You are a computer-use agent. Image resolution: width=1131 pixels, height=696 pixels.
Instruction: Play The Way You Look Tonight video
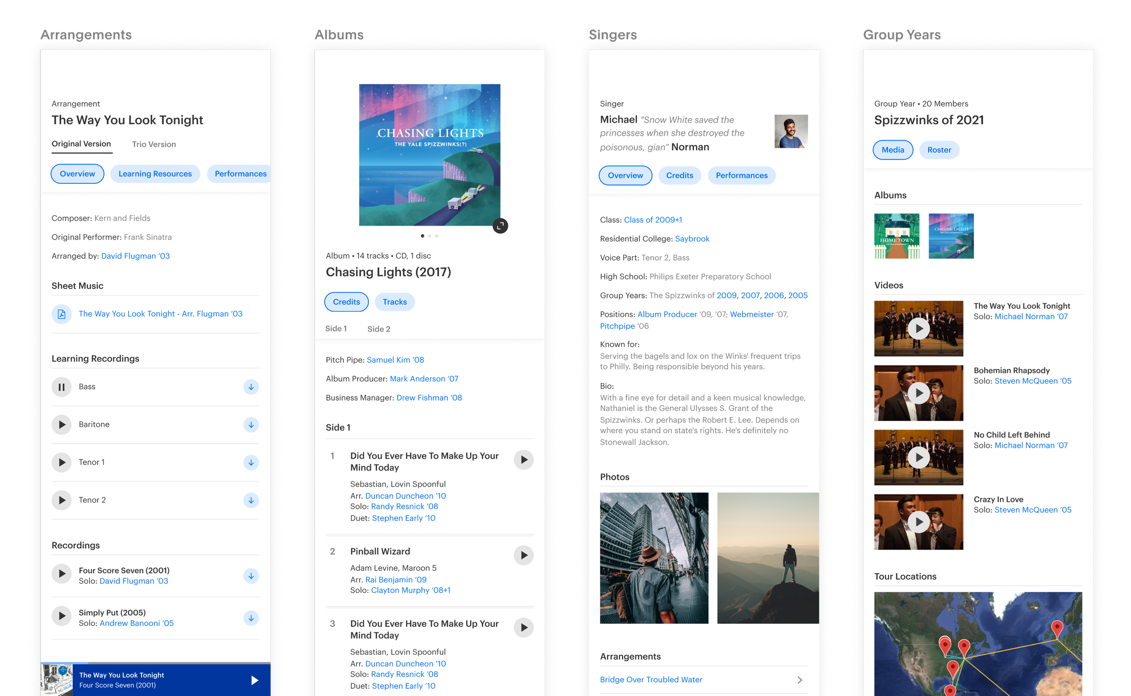coord(919,329)
